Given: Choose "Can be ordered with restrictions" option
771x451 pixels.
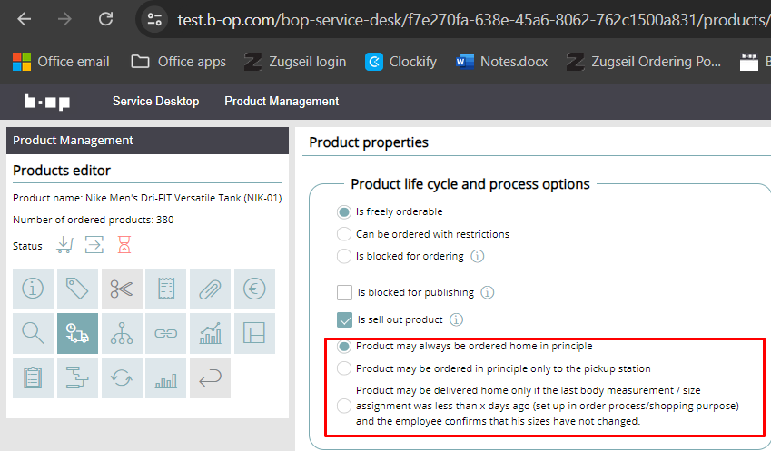Looking at the screenshot, I should click(344, 234).
